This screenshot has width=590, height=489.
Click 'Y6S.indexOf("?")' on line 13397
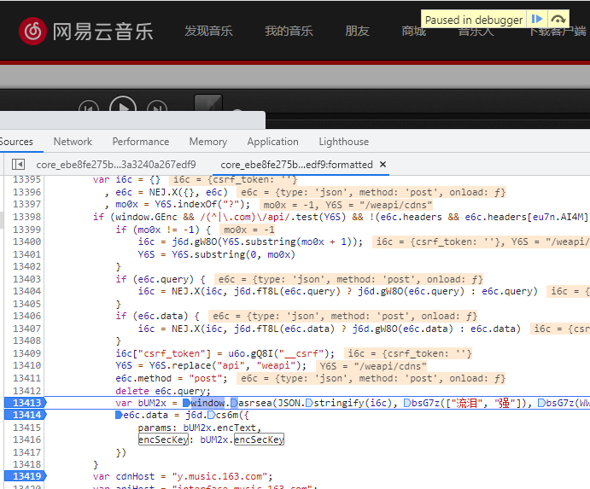[200, 205]
